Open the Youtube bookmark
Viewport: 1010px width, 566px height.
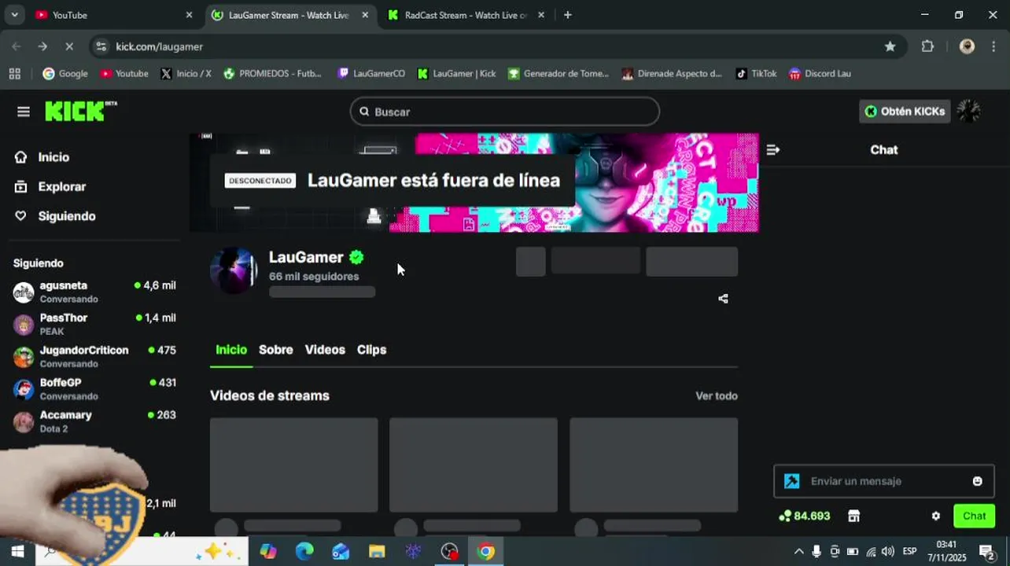click(x=124, y=73)
